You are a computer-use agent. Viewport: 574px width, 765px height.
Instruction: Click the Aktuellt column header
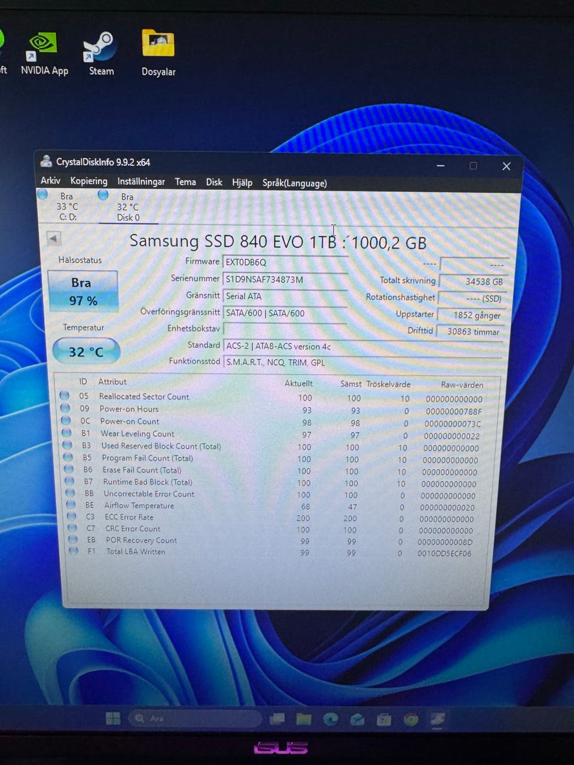click(x=298, y=383)
